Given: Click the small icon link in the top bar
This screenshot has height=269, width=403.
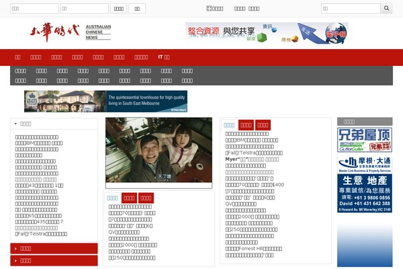Looking at the screenshot, I should (x=215, y=9).
